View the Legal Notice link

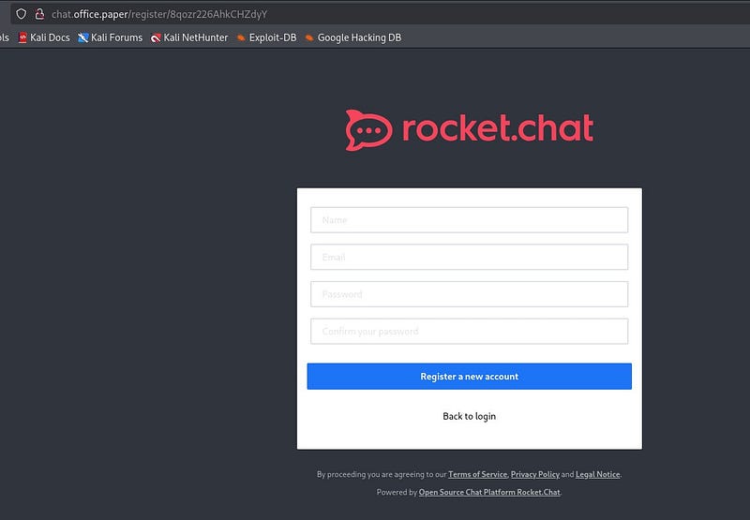597,475
